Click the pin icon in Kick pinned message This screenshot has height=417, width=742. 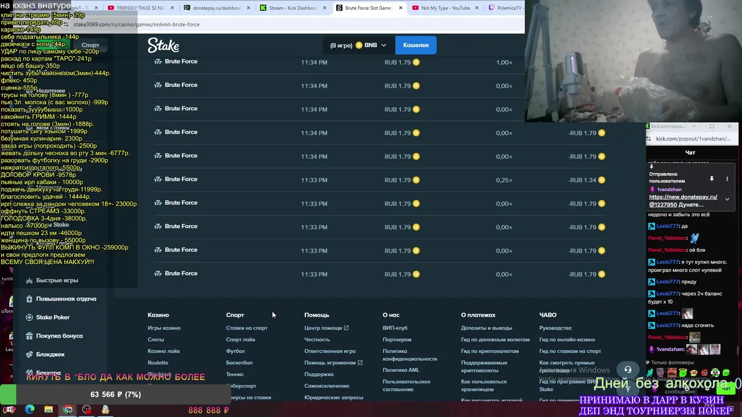point(711,178)
